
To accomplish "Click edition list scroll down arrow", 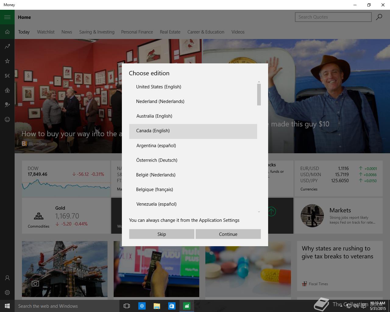I will (x=259, y=212).
